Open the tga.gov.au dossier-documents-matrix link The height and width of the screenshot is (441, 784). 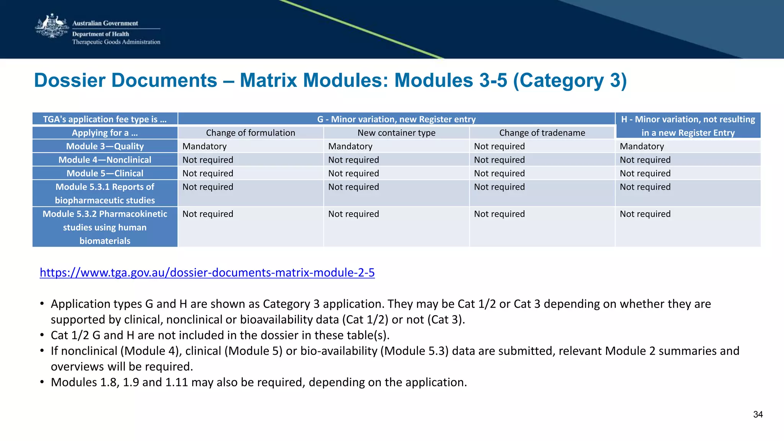coord(207,272)
